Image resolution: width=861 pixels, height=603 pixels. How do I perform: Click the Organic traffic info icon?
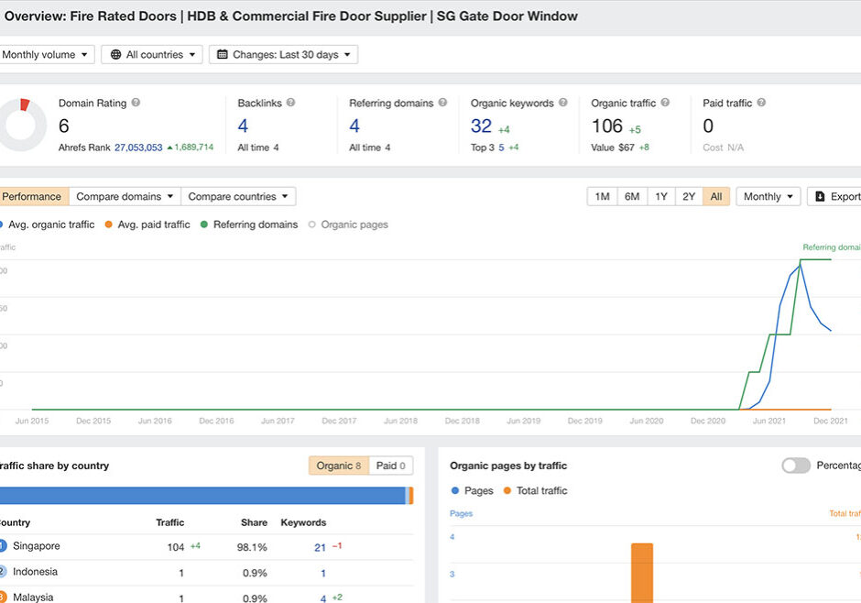(665, 104)
